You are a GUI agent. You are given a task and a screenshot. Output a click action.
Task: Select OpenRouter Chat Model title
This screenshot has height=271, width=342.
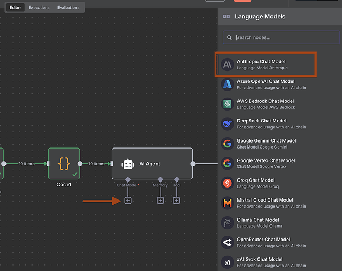click(263, 240)
